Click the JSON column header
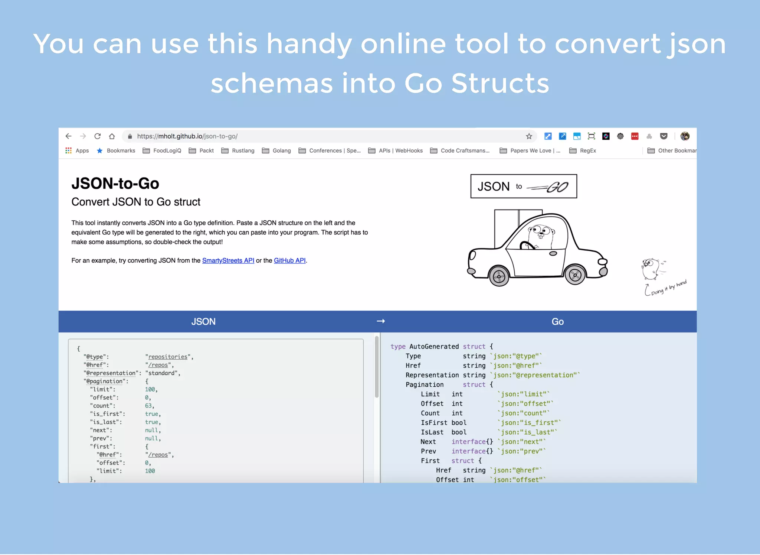The height and width of the screenshot is (555, 760). pyautogui.click(x=203, y=322)
